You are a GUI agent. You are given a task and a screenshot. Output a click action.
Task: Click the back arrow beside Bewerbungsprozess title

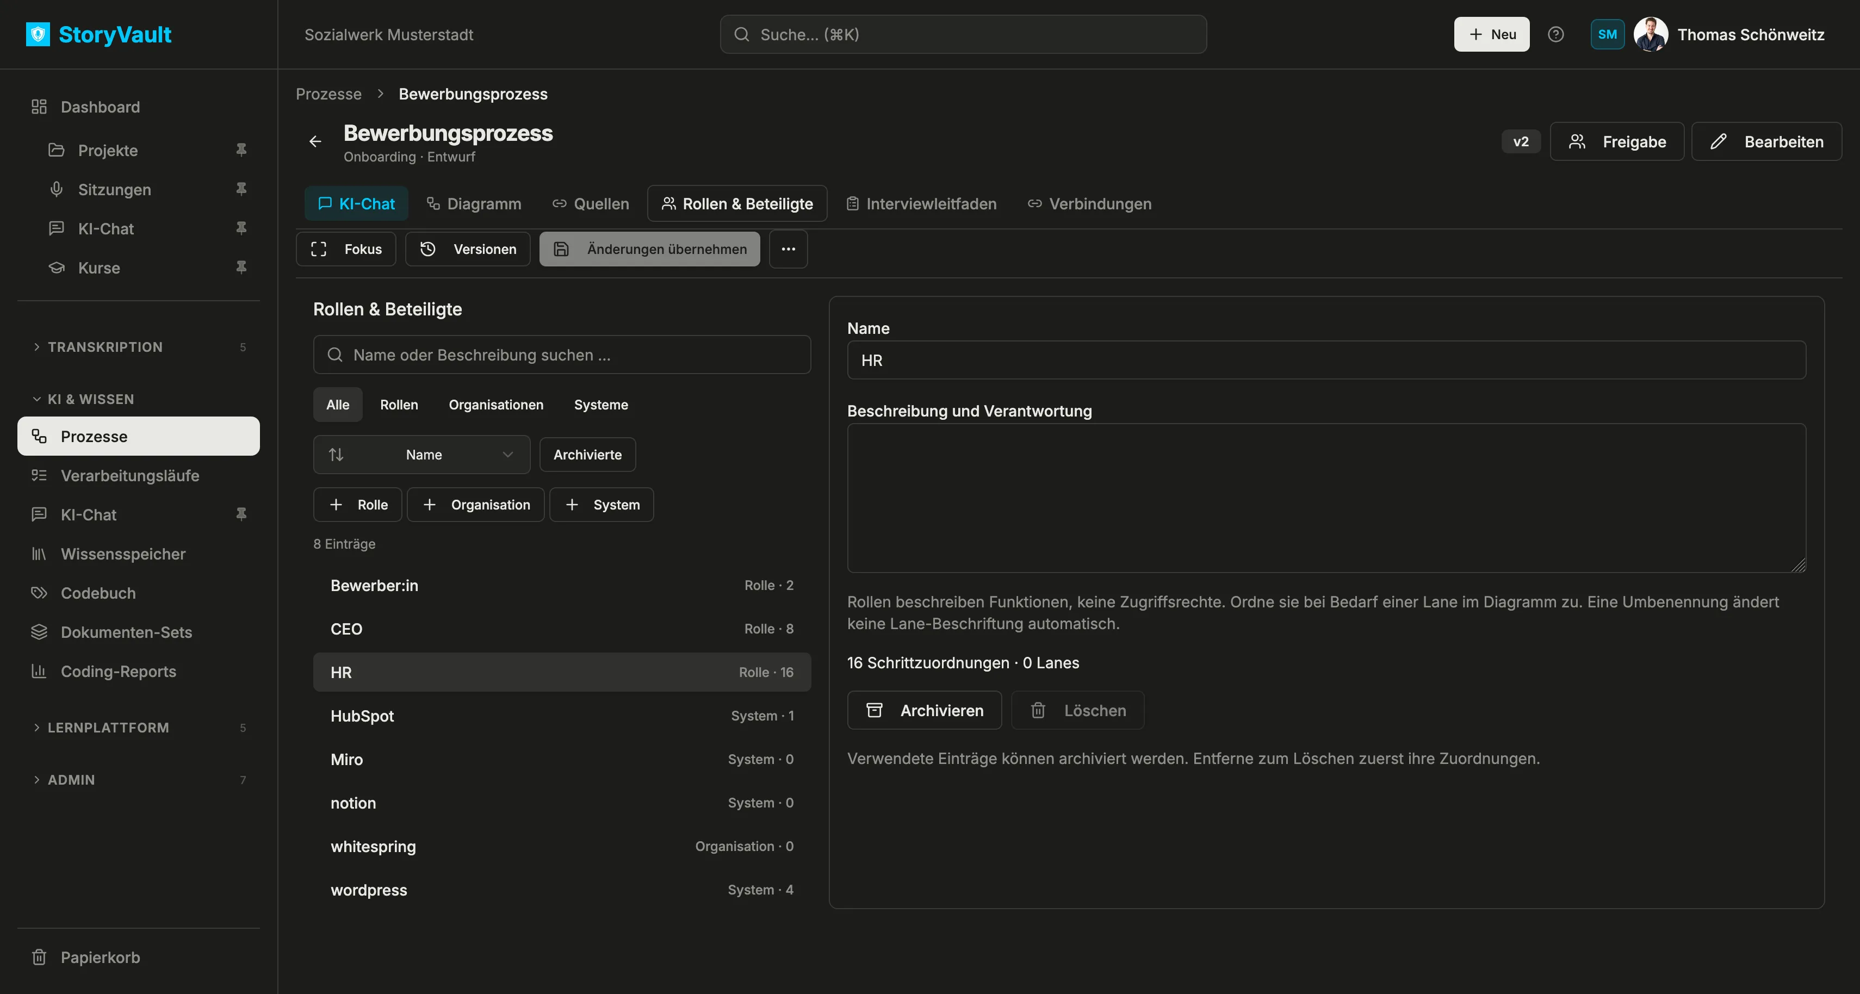tap(315, 141)
